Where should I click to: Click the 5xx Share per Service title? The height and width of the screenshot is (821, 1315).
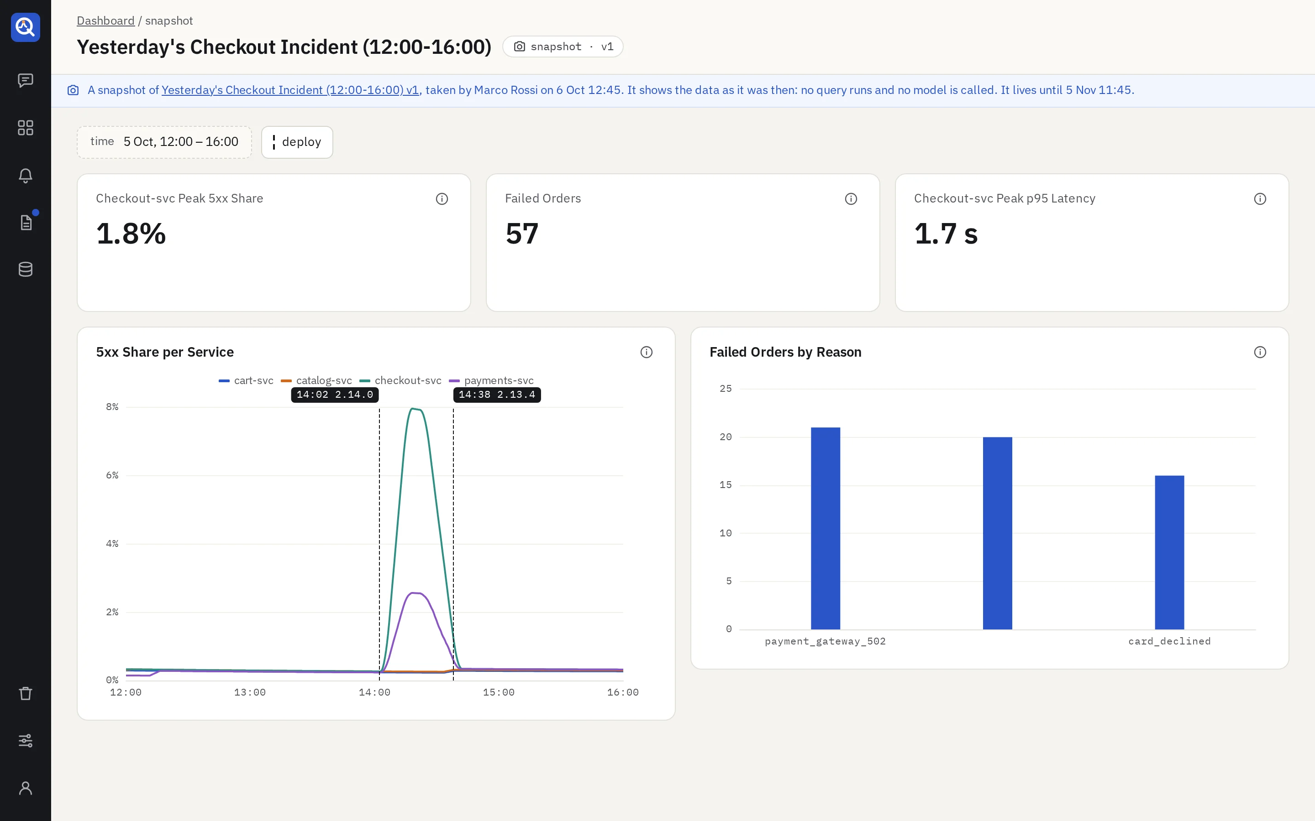click(x=165, y=353)
